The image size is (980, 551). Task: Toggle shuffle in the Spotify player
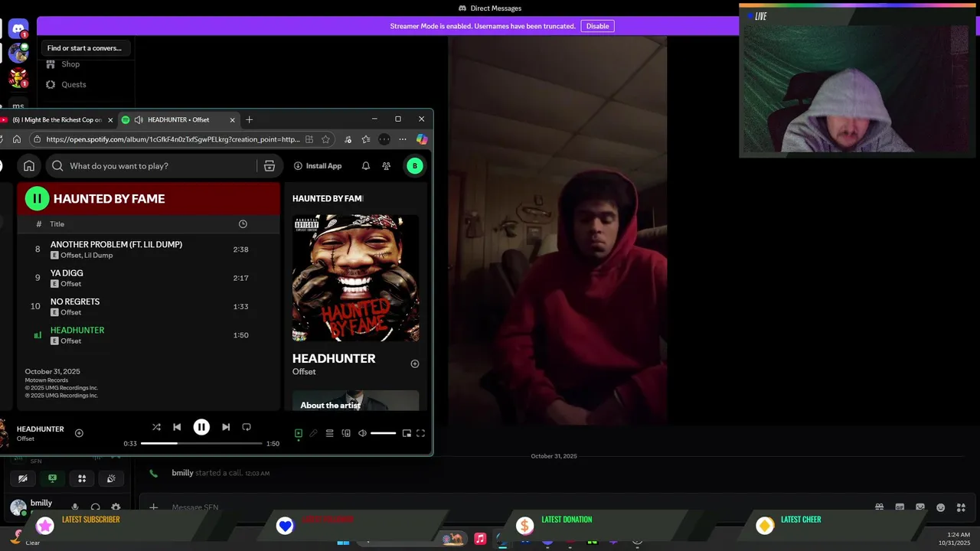[156, 427]
